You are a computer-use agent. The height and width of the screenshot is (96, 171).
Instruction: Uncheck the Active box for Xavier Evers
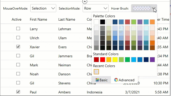pyautogui.click(x=18, y=47)
